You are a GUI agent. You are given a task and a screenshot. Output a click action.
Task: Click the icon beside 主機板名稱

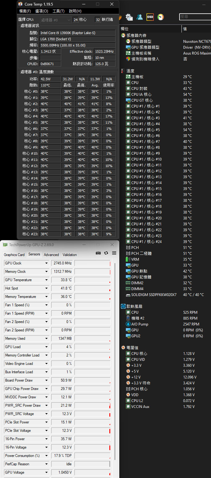(x=129, y=53)
